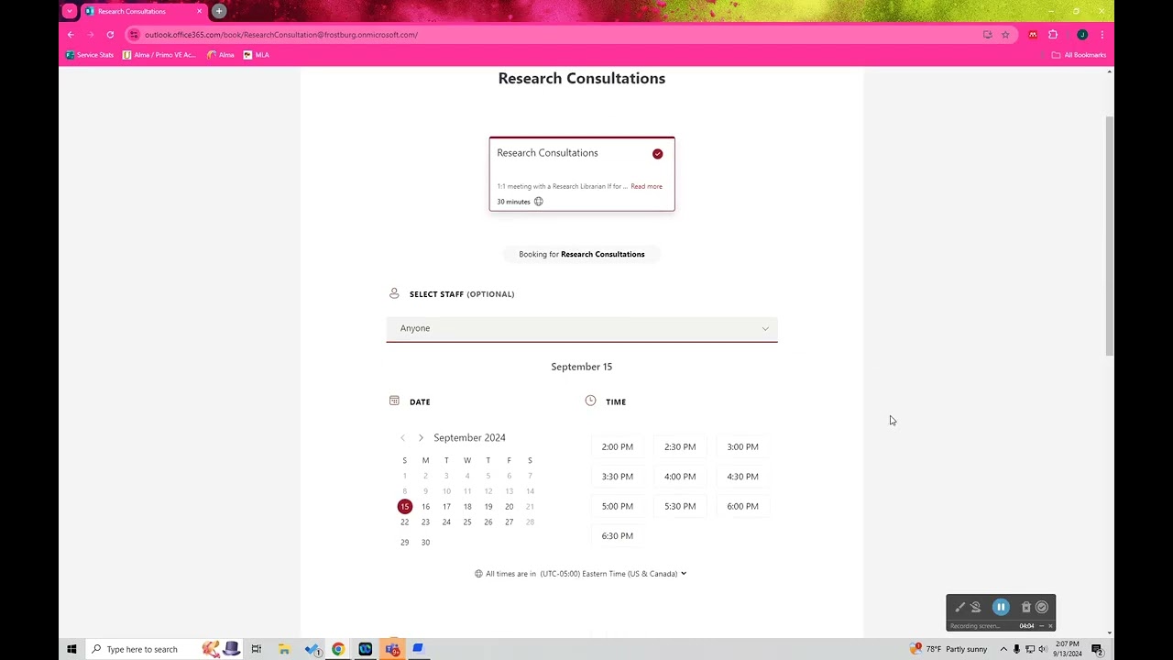Open the MLA bookmark

[x=256, y=55]
